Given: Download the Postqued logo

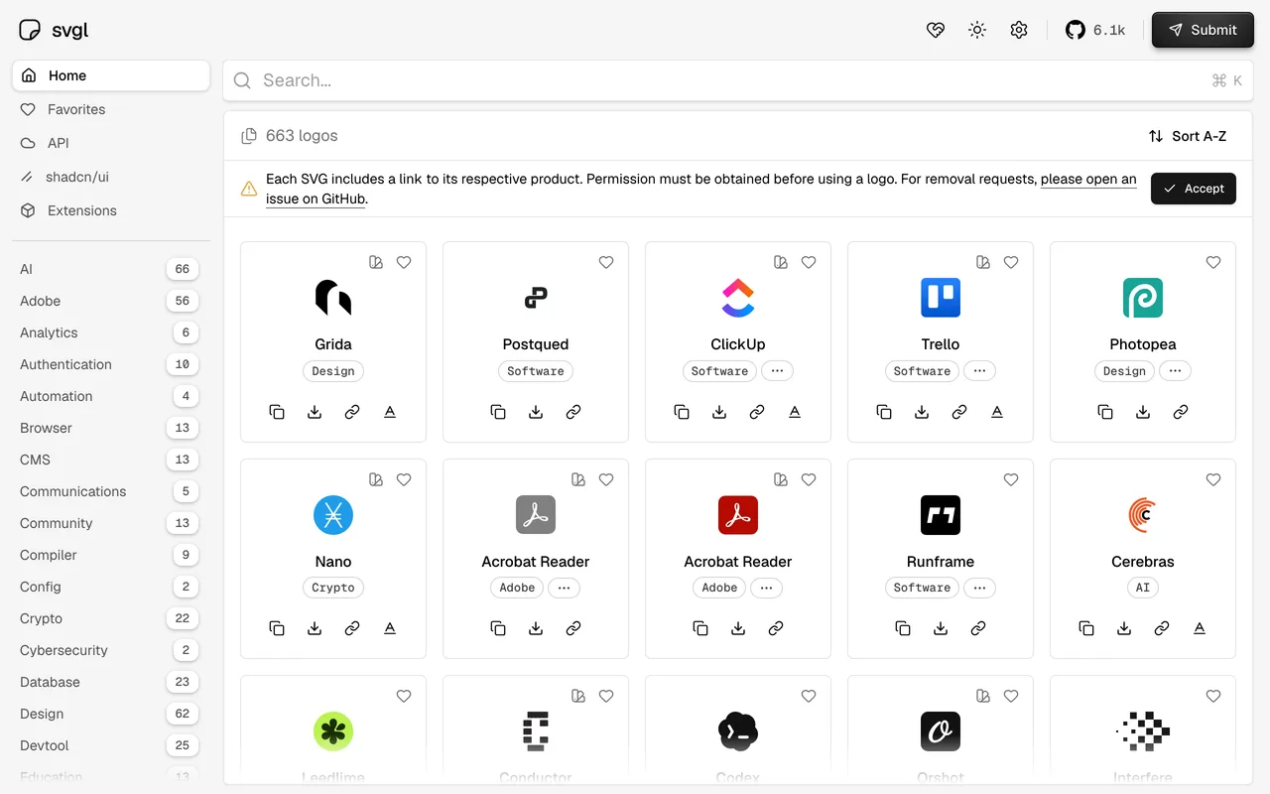Looking at the screenshot, I should coord(536,412).
